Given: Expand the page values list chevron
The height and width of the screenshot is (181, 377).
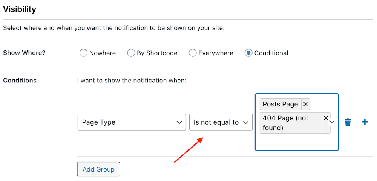Looking at the screenshot, I should coord(332,122).
